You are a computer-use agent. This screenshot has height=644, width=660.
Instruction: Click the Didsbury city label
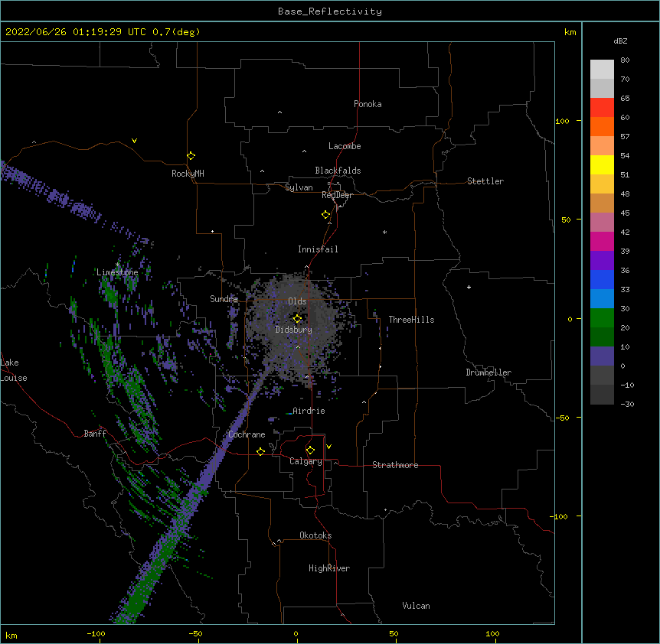[x=294, y=330]
